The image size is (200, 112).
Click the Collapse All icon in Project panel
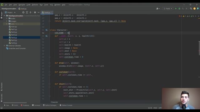point(31,12)
